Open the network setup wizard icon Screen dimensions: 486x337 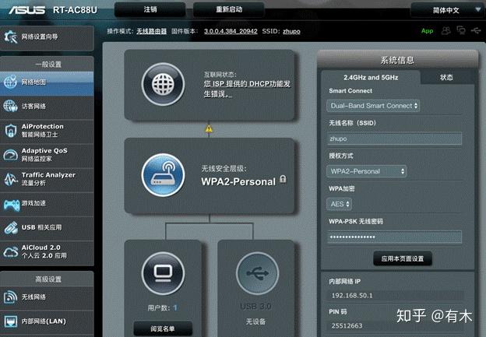point(11,37)
